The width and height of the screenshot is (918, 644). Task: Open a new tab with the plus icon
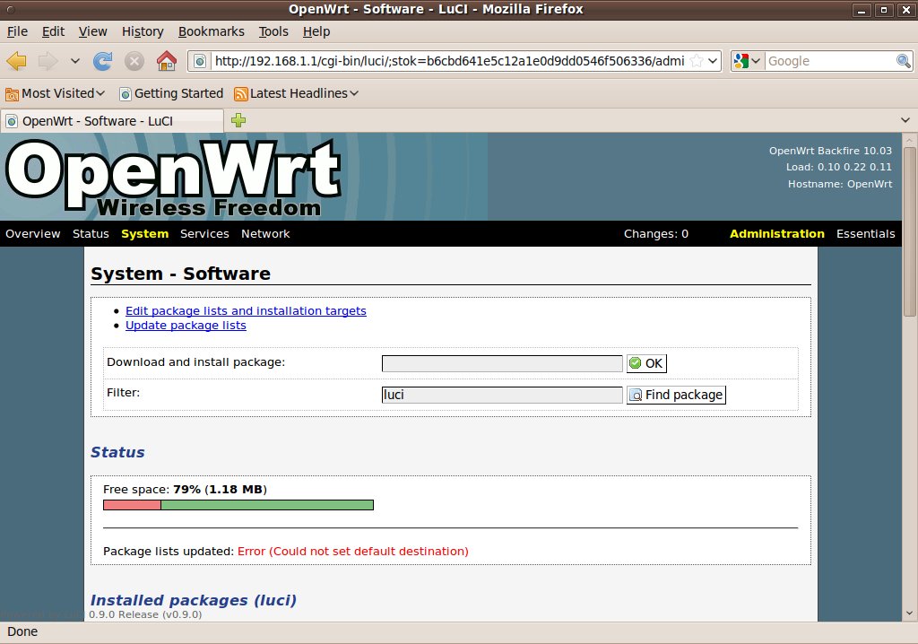(238, 121)
